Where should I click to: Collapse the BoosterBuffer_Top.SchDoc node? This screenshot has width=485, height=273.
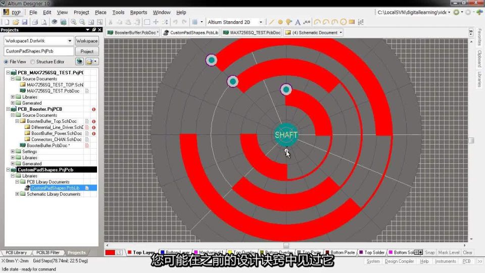(x=17, y=121)
